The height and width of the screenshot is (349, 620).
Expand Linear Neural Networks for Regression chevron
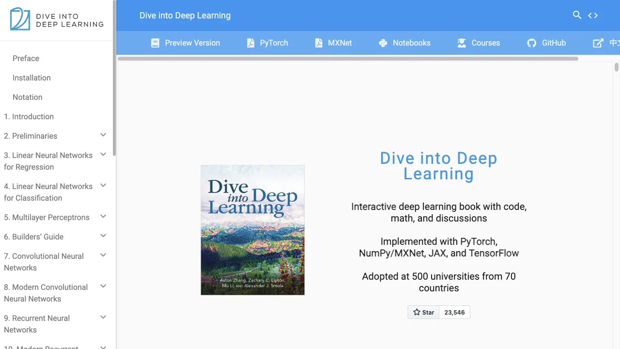coord(103,155)
